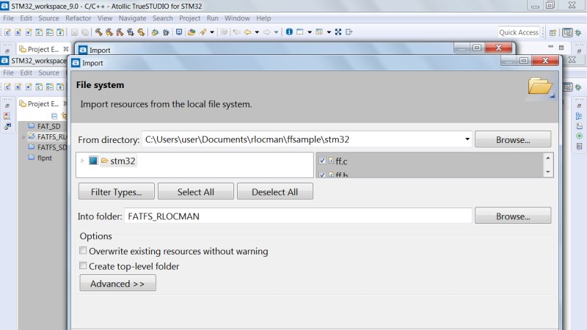Enable Create top-level folder option
587x330 pixels.
[x=83, y=265]
